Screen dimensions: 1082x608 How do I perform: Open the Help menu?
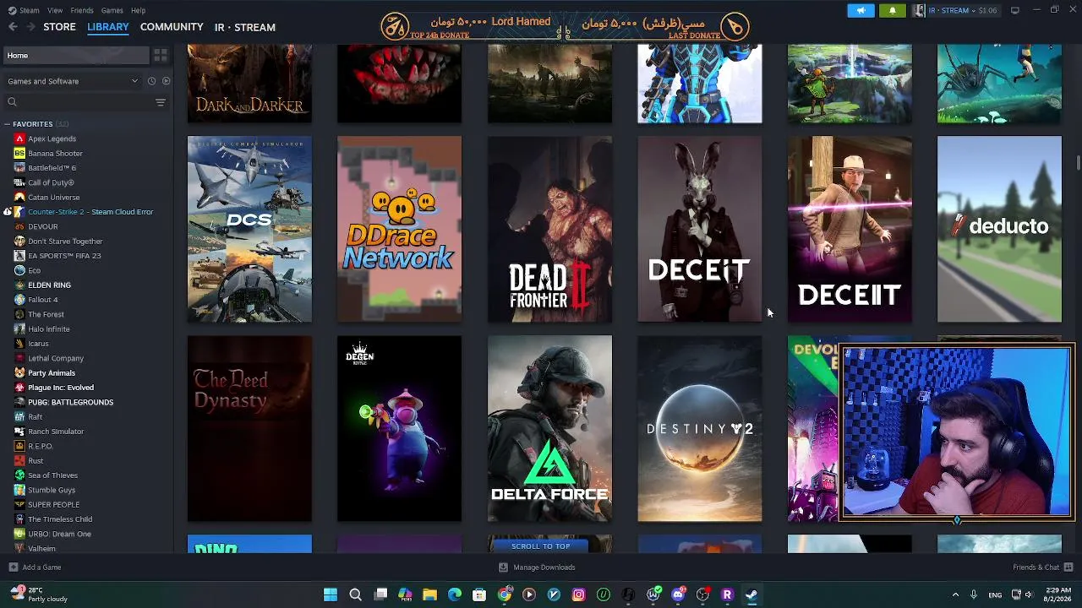pos(139,10)
